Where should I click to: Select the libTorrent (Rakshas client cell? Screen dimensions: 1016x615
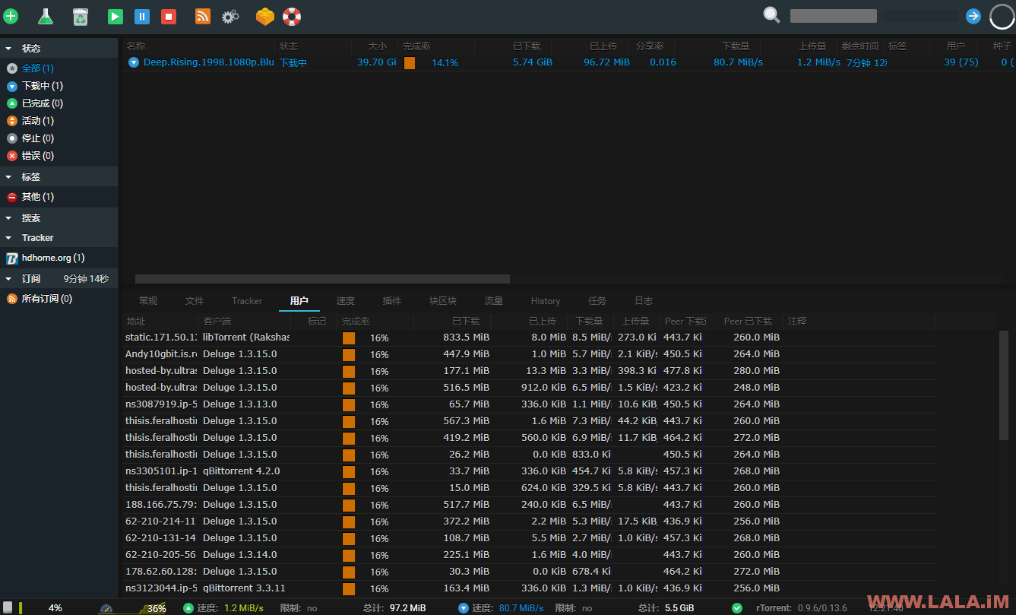[x=245, y=337]
